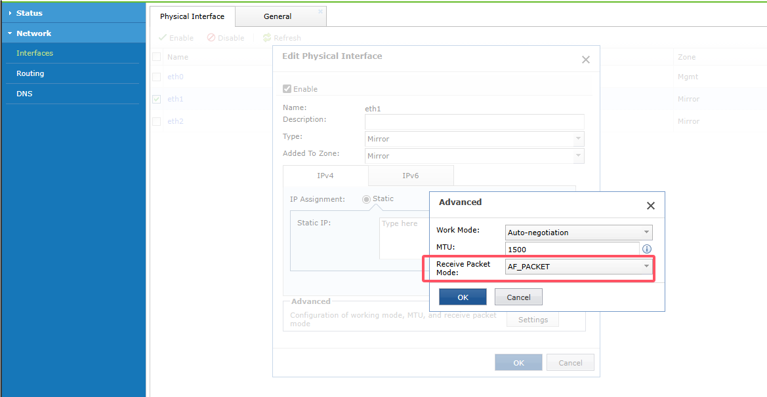Close the Advanced dialog with X
The height and width of the screenshot is (397, 767).
[x=650, y=206]
